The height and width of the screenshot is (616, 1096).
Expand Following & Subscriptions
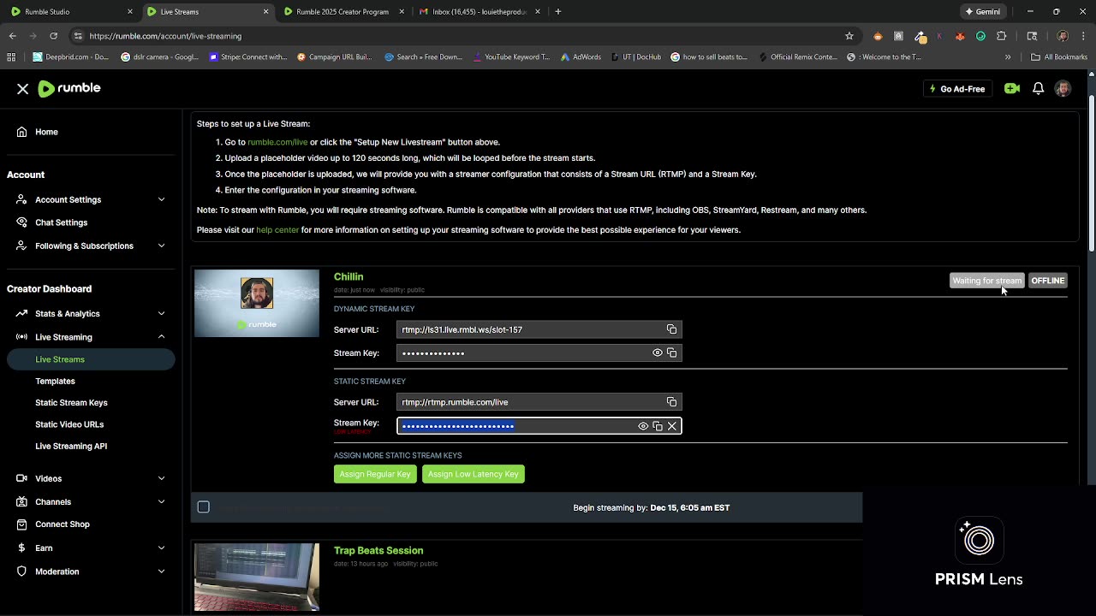[89, 246]
